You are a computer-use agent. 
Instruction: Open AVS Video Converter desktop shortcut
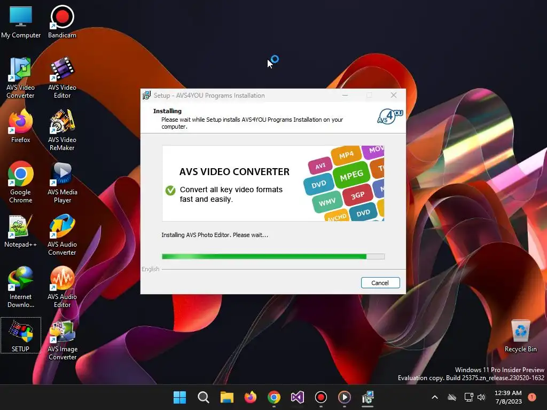coord(21,78)
